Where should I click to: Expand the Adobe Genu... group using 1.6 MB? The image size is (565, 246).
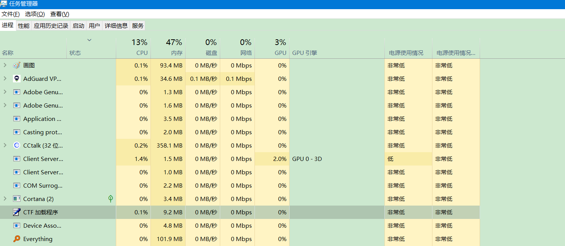(x=5, y=105)
